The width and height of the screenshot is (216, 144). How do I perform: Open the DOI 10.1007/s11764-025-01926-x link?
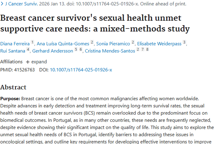click(x=81, y=70)
